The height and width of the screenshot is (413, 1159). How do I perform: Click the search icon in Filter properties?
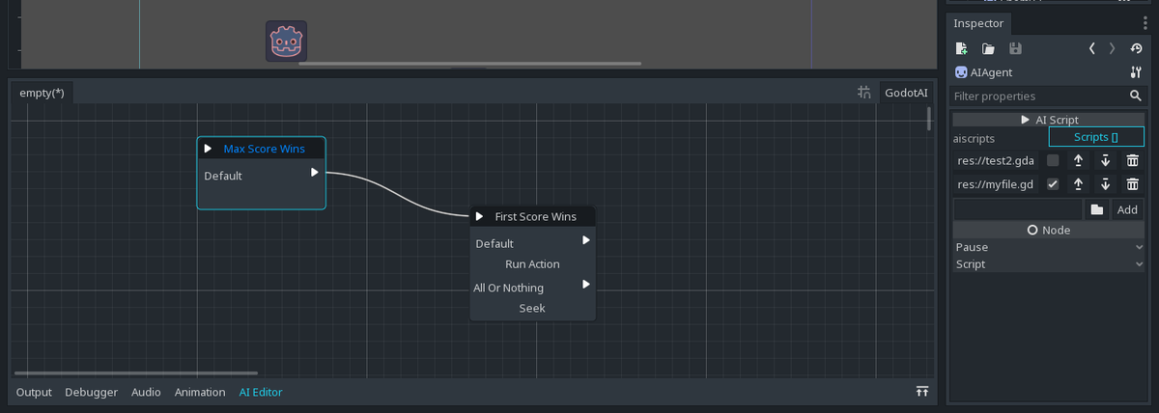(x=1136, y=96)
